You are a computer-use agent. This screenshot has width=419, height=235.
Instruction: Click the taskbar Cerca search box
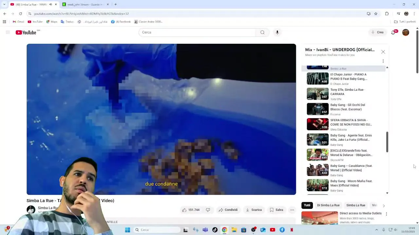[157, 230]
